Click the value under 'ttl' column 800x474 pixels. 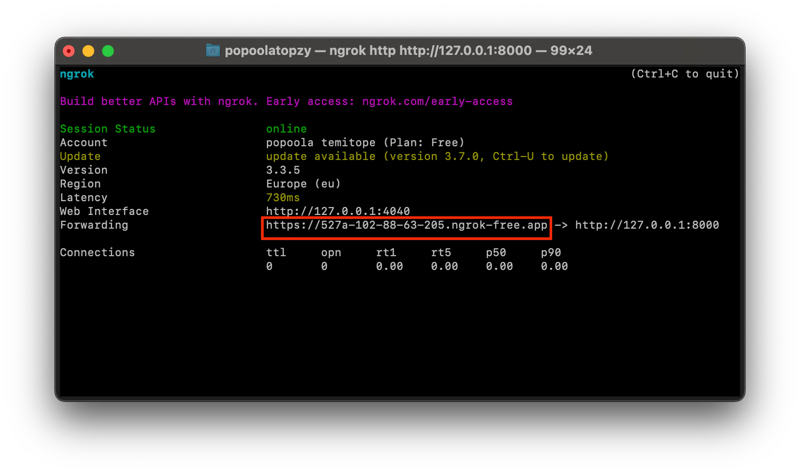point(269,266)
